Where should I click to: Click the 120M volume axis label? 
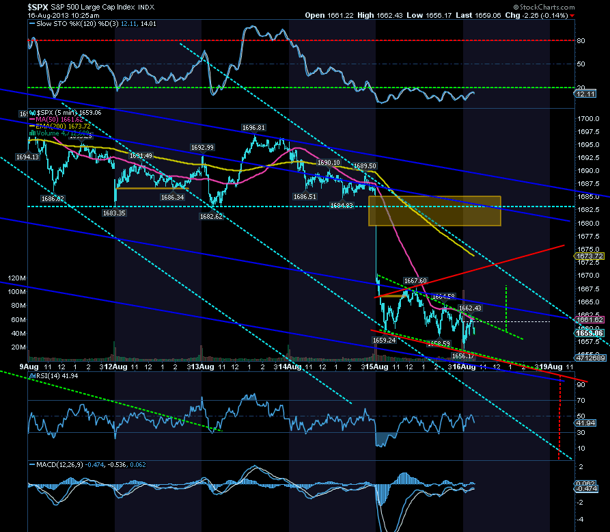pos(16,278)
